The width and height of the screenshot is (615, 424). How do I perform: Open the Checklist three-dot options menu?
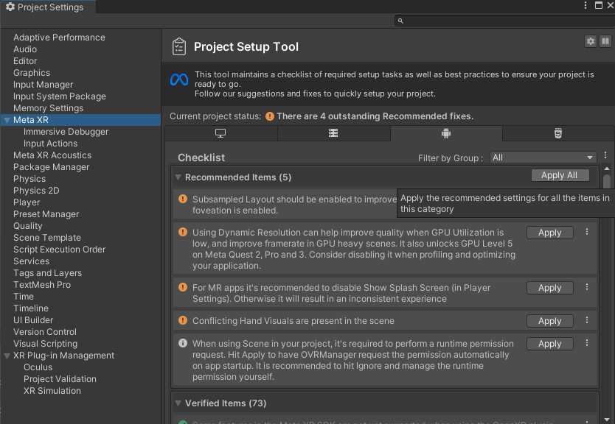point(605,156)
